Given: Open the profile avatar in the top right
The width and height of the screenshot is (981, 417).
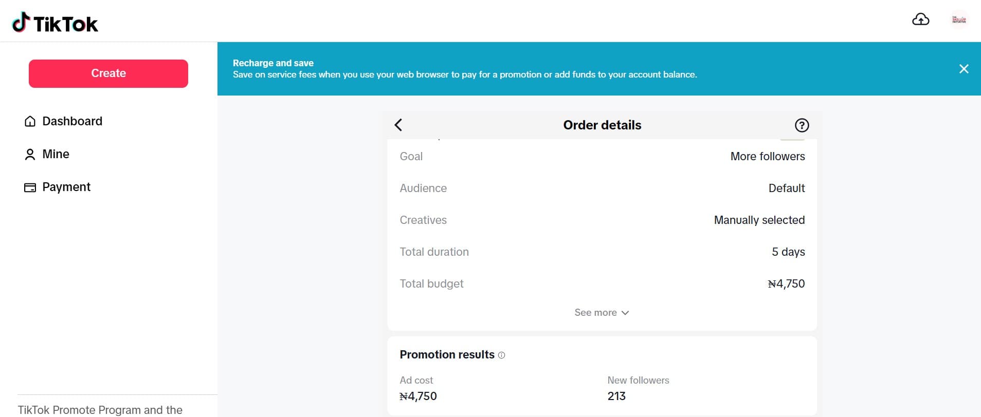Looking at the screenshot, I should [958, 20].
